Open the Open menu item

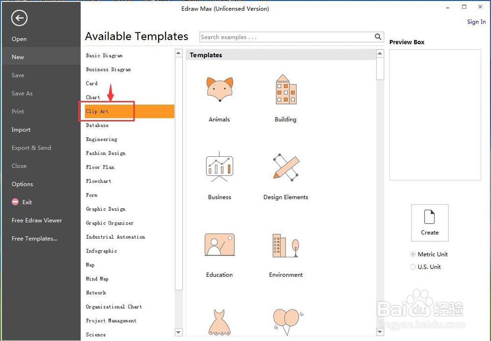pos(19,39)
